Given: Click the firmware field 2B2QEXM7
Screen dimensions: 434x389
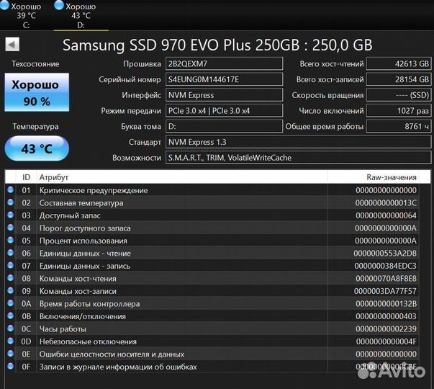Looking at the screenshot, I should click(x=224, y=63).
